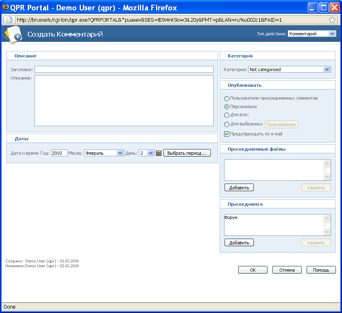Click down arrow of Присоединен к scrollbar

[x=327, y=232]
